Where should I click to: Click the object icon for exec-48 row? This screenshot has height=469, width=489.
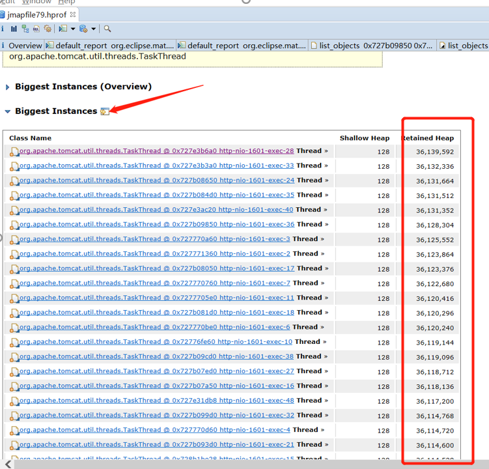[x=14, y=401]
